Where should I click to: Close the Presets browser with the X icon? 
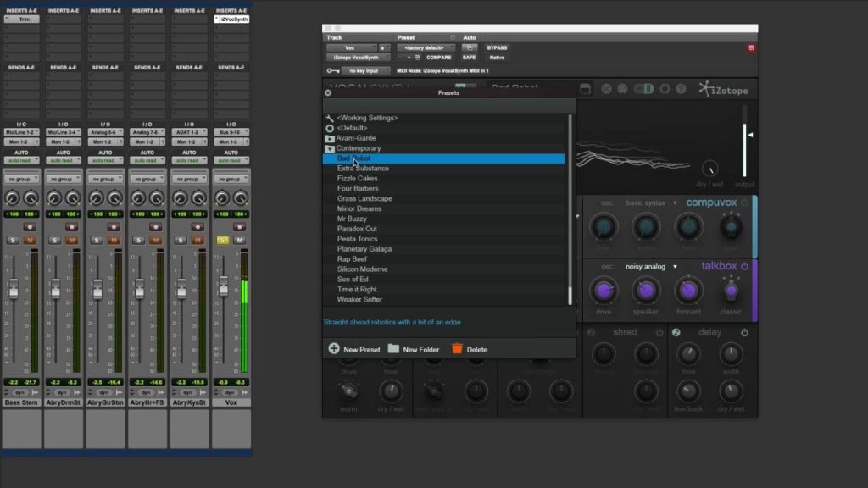(328, 93)
